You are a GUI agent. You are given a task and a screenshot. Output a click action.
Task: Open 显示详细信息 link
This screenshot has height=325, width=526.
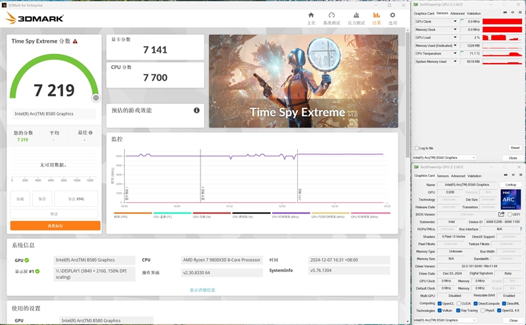[x=203, y=290]
